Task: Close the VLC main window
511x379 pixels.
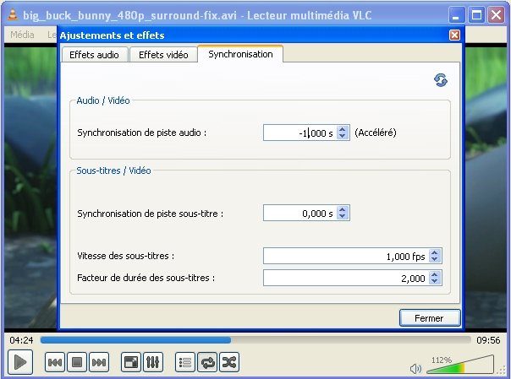Action: click(497, 15)
